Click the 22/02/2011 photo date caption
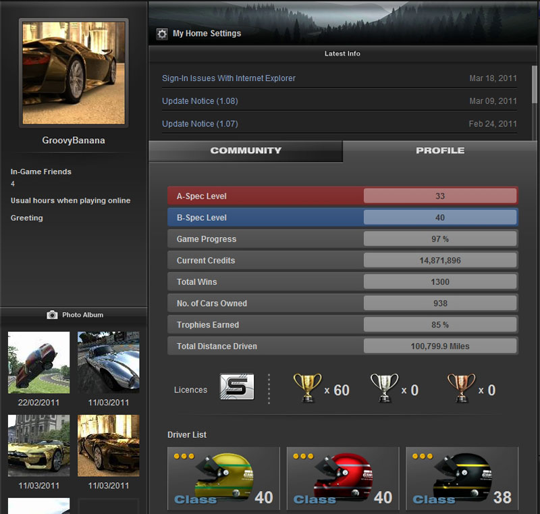This screenshot has height=514, width=540. (x=38, y=403)
